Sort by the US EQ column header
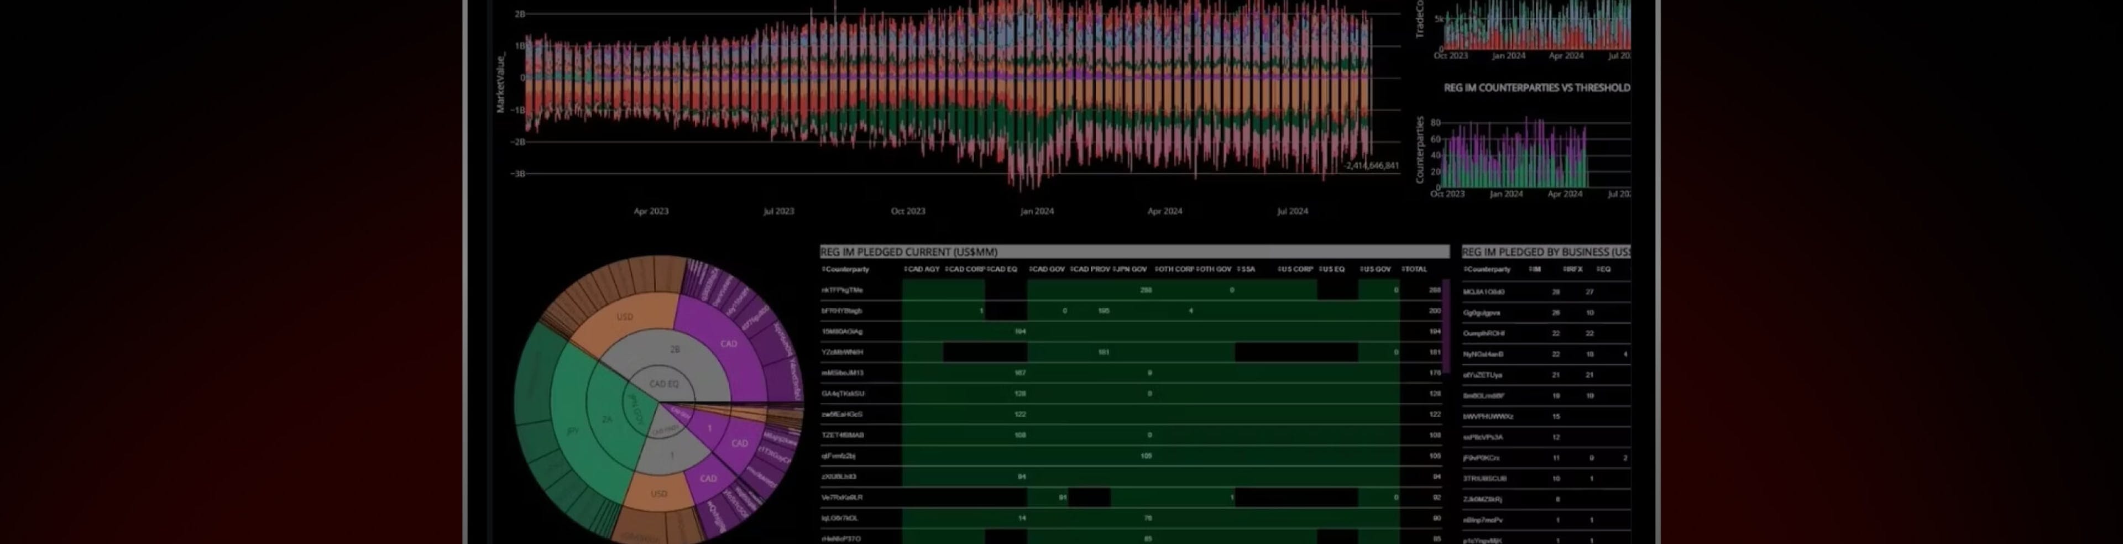 point(1331,270)
